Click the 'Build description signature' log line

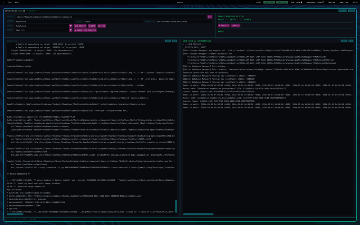[x=40, y=117]
